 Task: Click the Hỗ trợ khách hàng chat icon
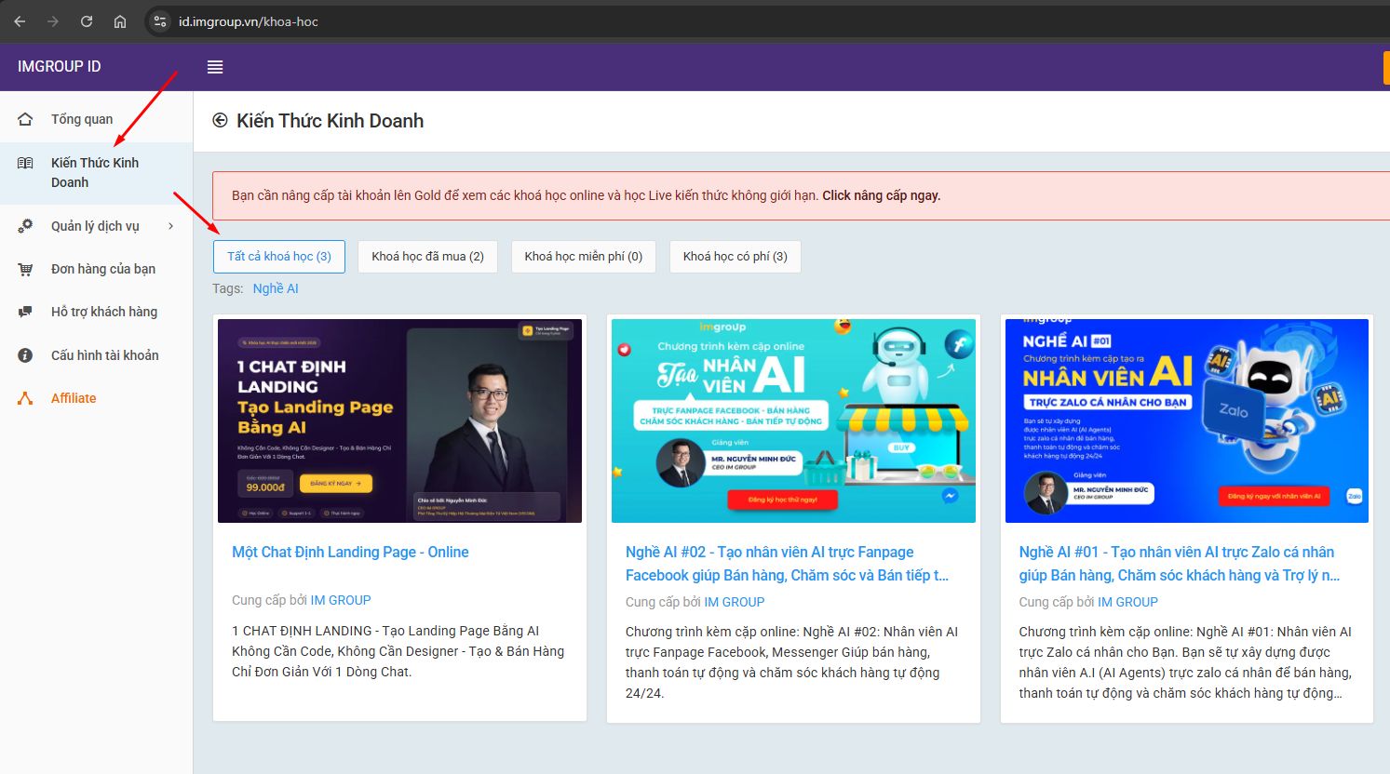[x=25, y=313]
